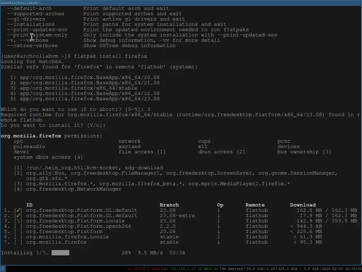The height and width of the screenshot is (272, 362).
Task: Click the '< 95.3 MB' download size
Action: 308,242
